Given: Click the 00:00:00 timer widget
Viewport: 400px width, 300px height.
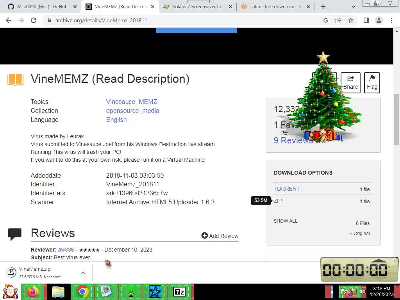Looking at the screenshot, I should point(359,270).
